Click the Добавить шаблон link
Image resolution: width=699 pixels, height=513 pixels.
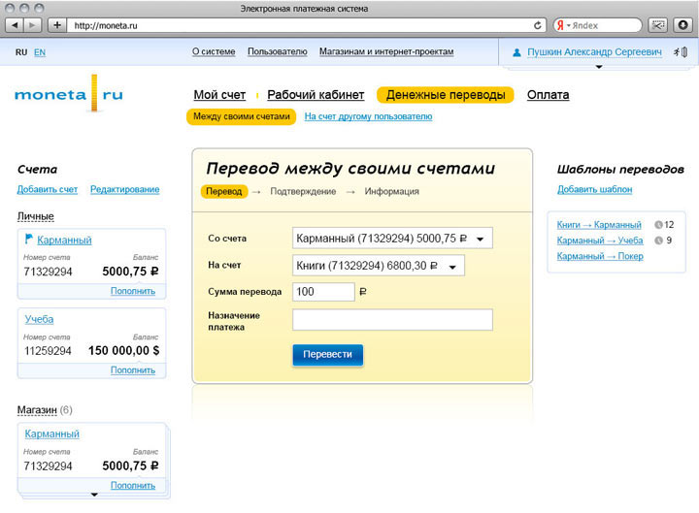pos(594,189)
